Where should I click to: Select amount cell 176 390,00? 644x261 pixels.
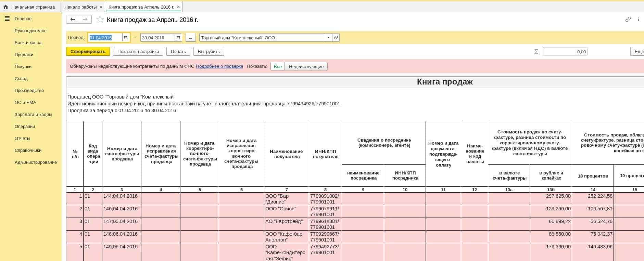tap(551, 252)
